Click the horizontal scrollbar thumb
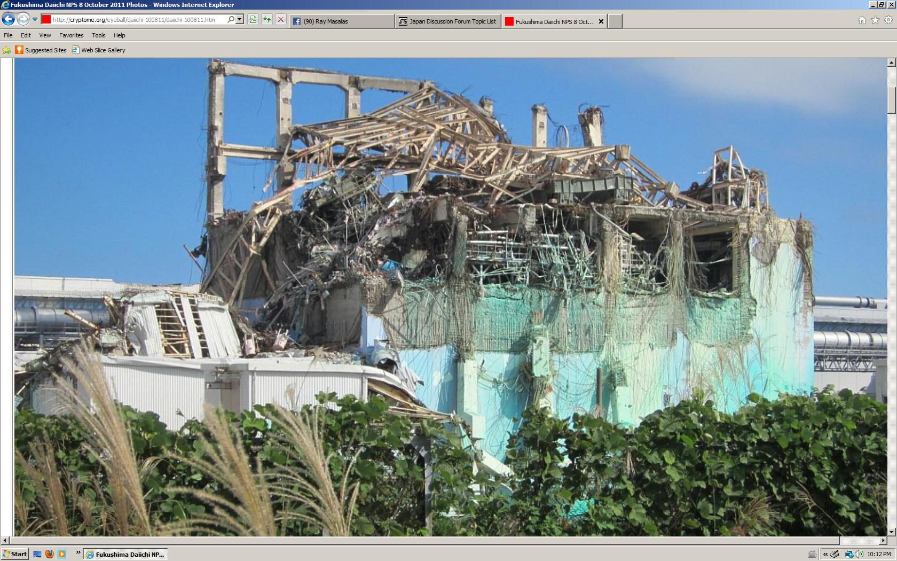Image resolution: width=897 pixels, height=561 pixels. click(x=424, y=541)
